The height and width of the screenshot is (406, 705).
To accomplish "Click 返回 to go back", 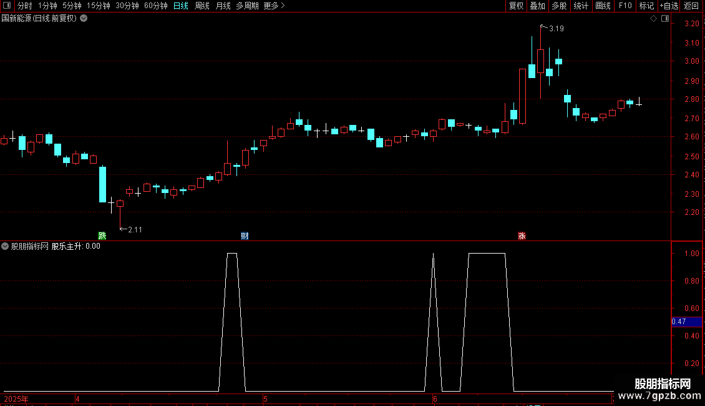I will point(691,6).
